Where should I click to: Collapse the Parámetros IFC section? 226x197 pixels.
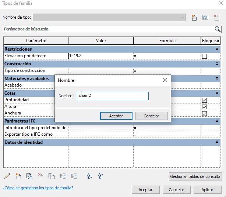pos(217,121)
